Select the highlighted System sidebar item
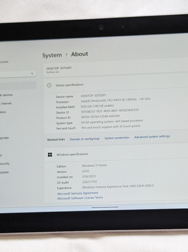 pos(18,86)
